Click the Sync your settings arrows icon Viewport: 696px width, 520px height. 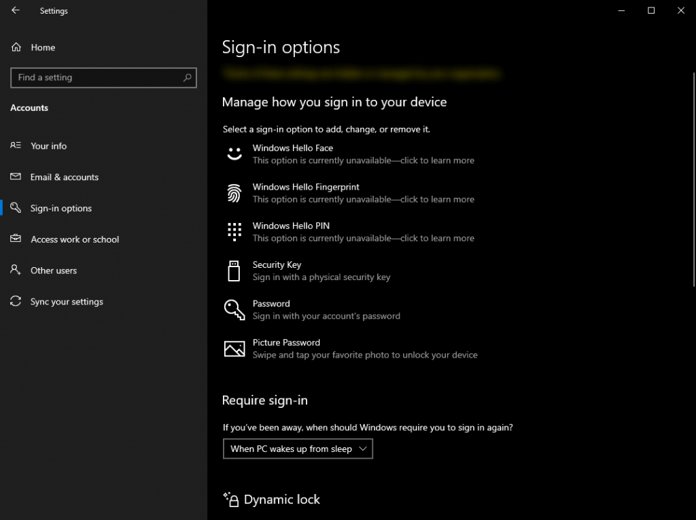pos(16,300)
